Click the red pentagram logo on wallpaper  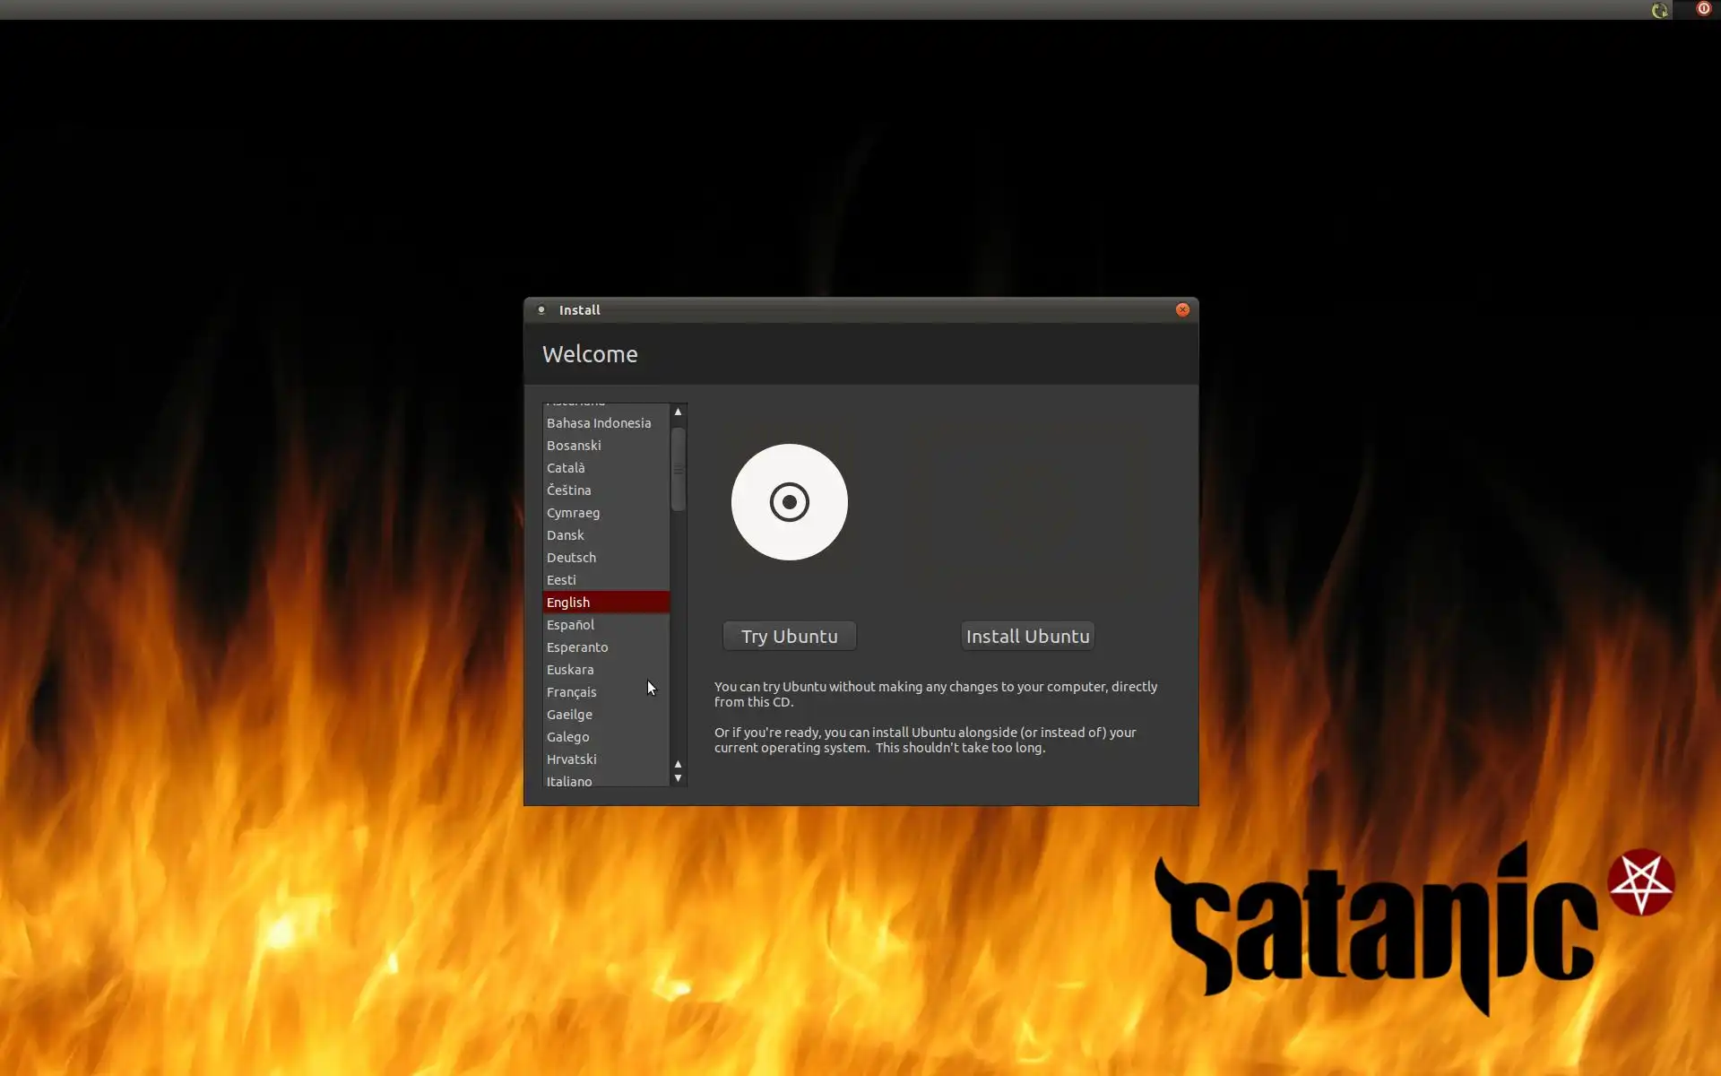[x=1641, y=882]
